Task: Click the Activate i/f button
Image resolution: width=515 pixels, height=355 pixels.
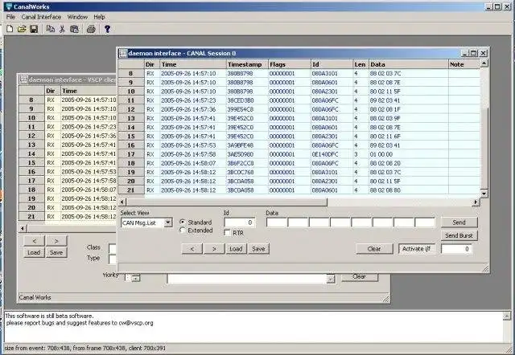Action: pyautogui.click(x=417, y=249)
